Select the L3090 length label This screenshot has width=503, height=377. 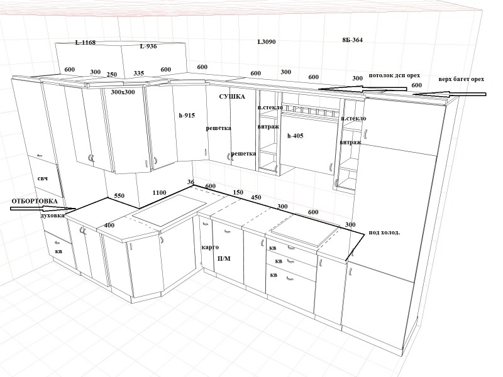click(x=267, y=41)
